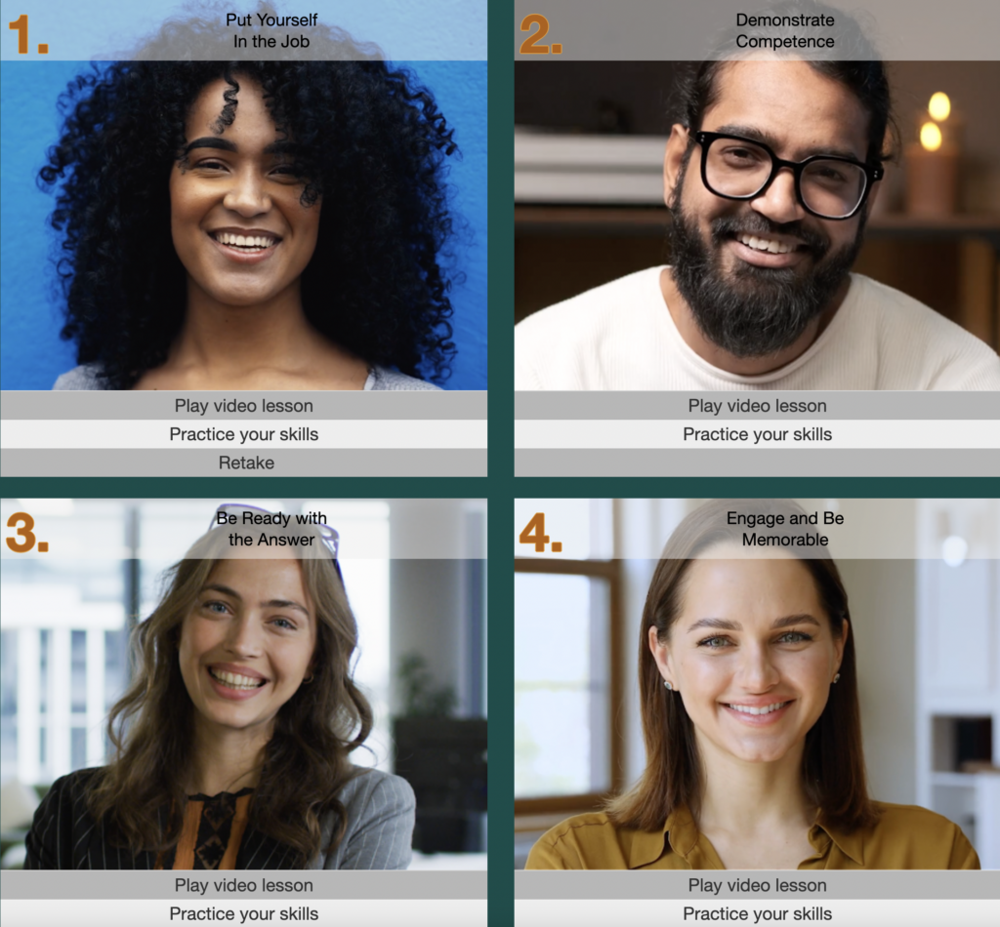The height and width of the screenshot is (927, 1000).
Task: Practice your skills for Demonstrate Competence
Action: tap(757, 434)
